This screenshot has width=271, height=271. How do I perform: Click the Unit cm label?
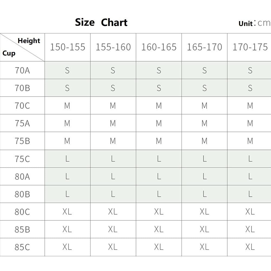(254, 23)
